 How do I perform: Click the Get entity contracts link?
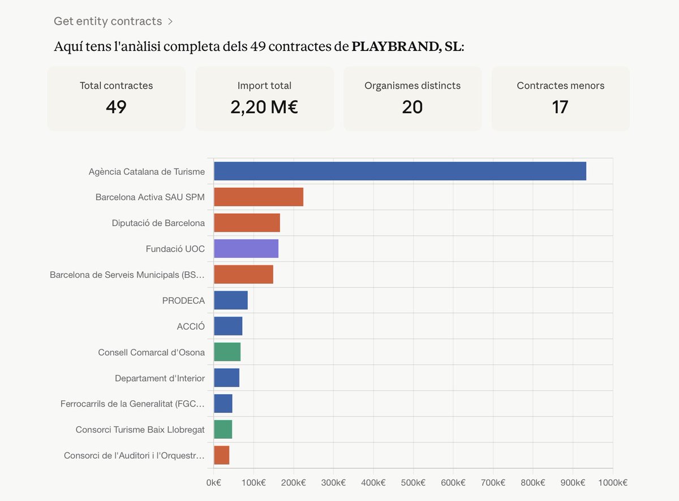point(108,21)
